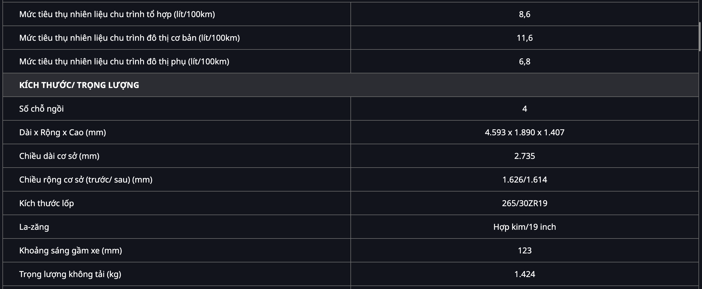The image size is (702, 289).
Task: Click the Kích thước lốp label
Action: coord(46,203)
